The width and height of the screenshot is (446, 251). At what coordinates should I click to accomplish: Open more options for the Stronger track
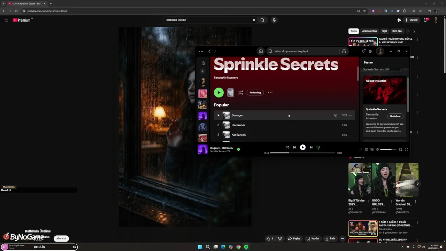(x=351, y=115)
